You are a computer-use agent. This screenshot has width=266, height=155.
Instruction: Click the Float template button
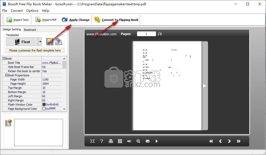pos(22,42)
